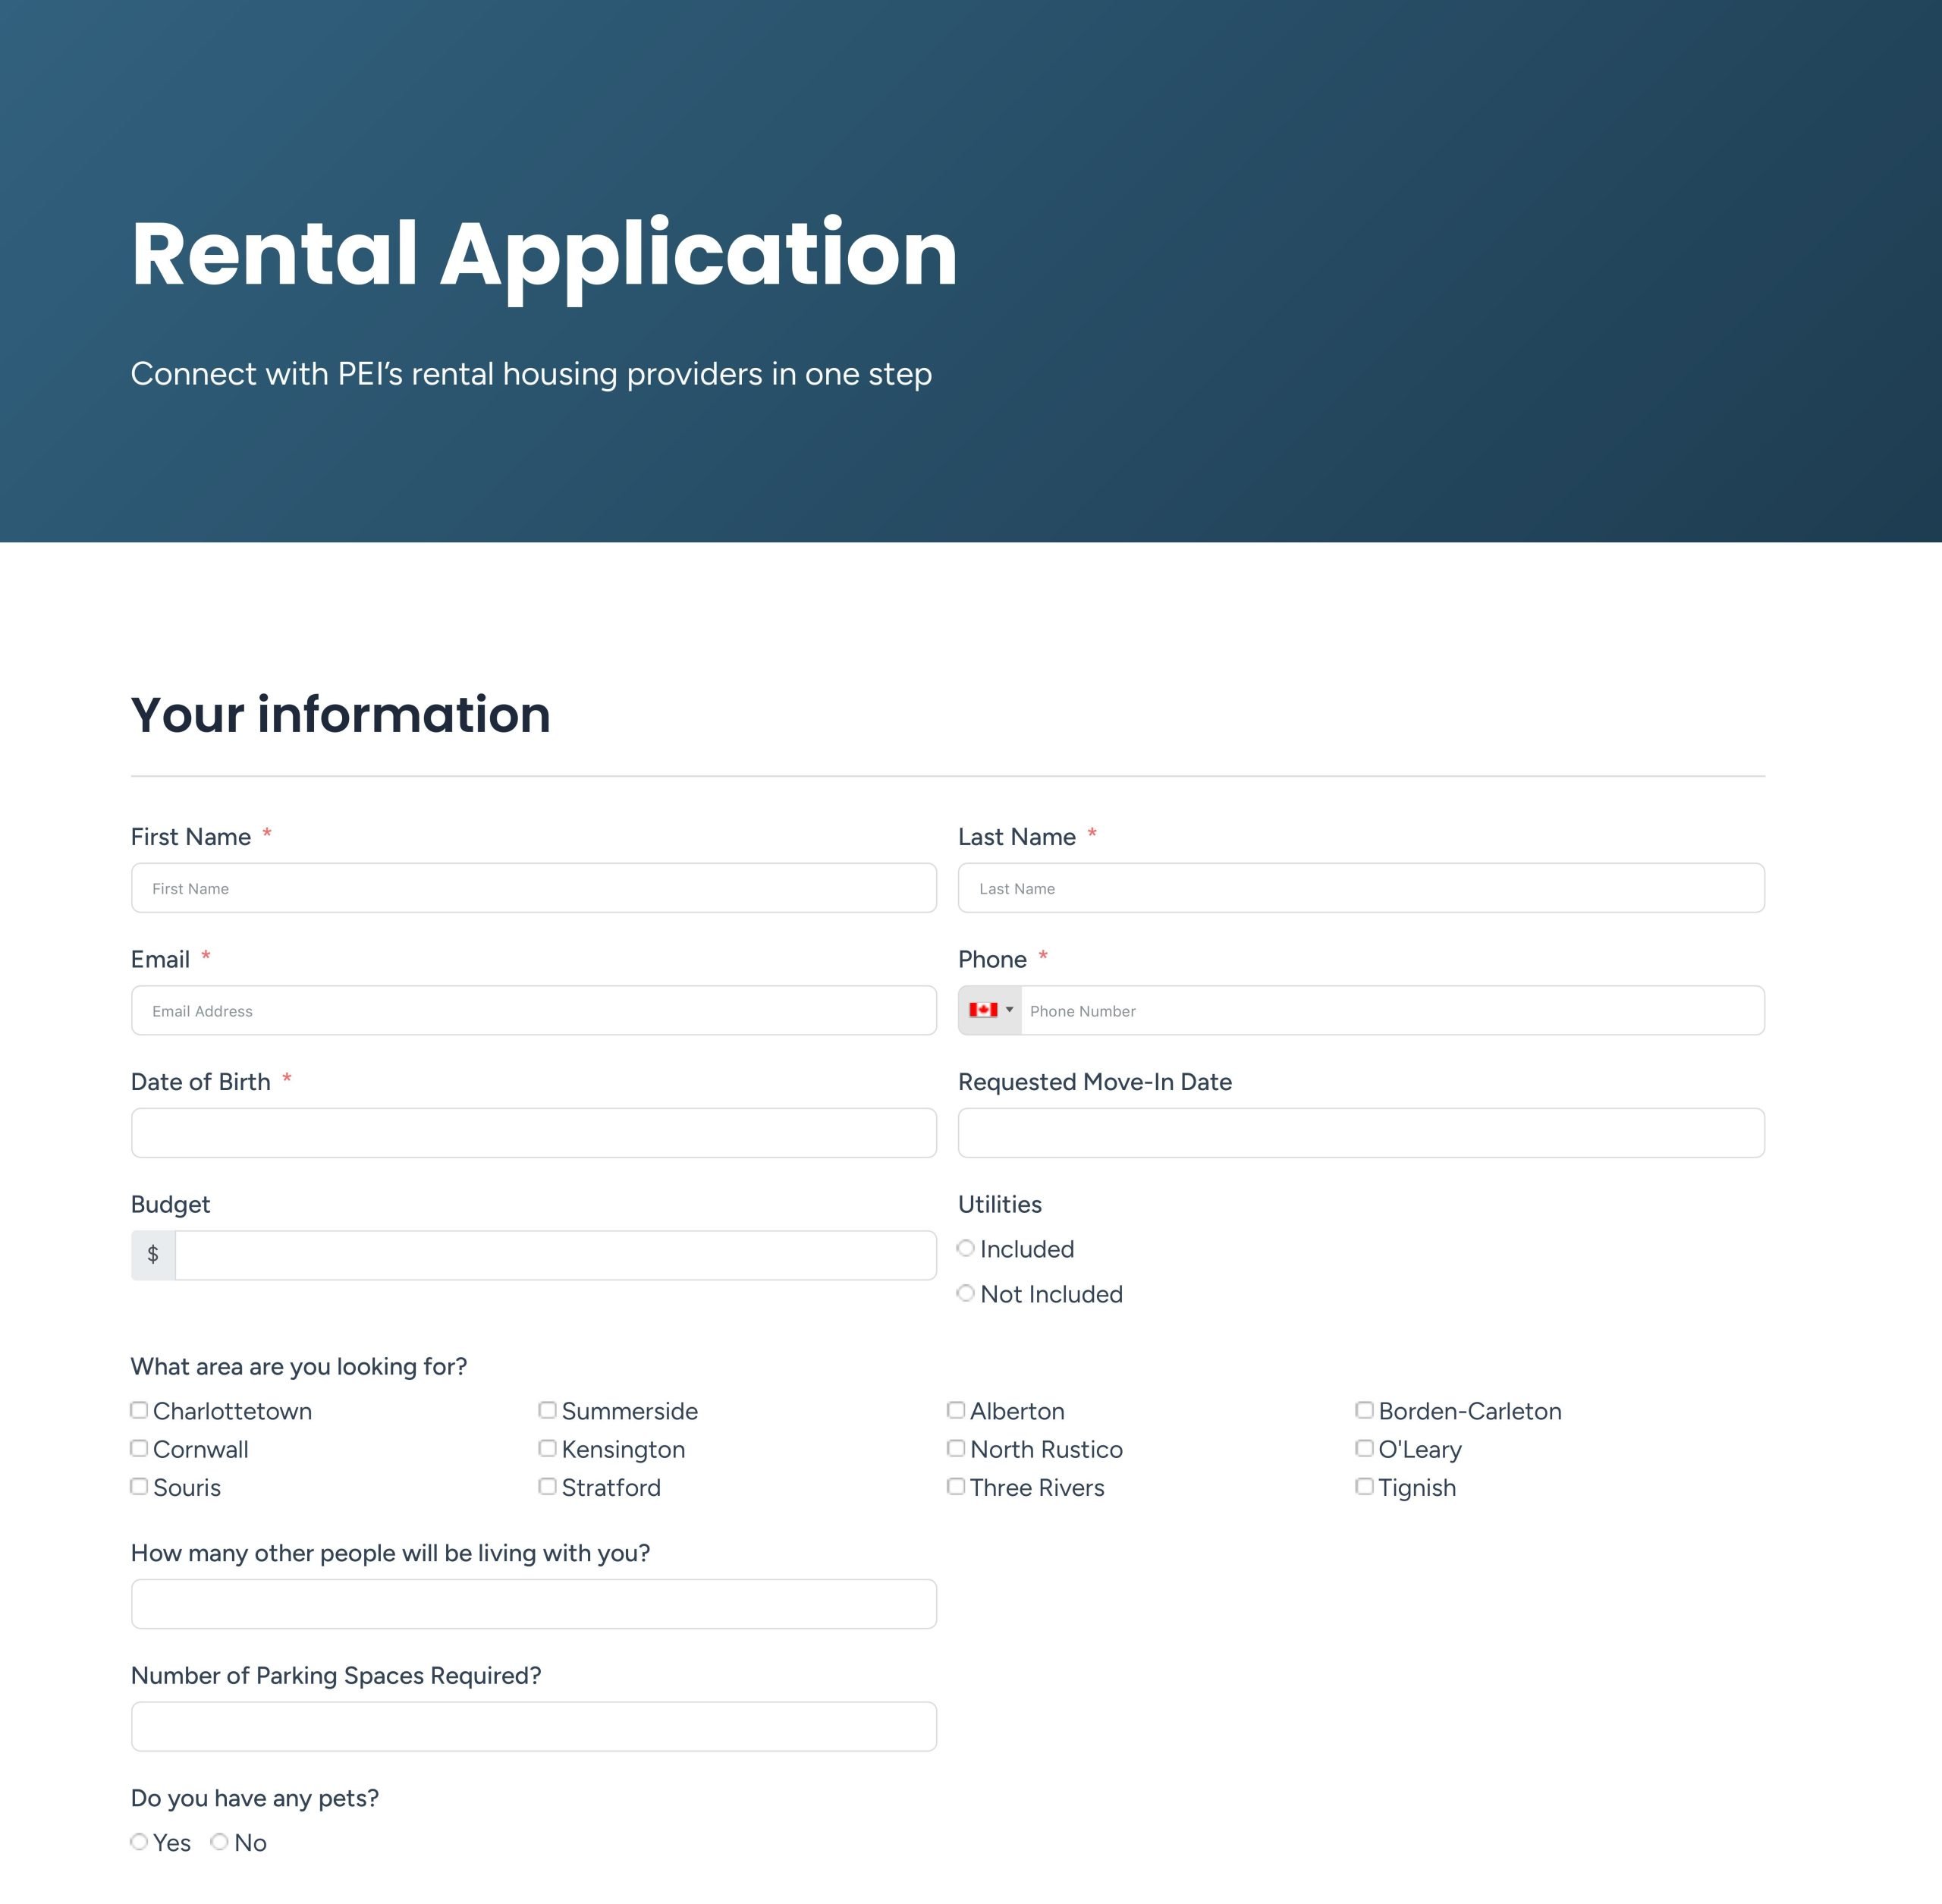
Task: Check the Summerside area checkbox
Action: click(x=548, y=1410)
